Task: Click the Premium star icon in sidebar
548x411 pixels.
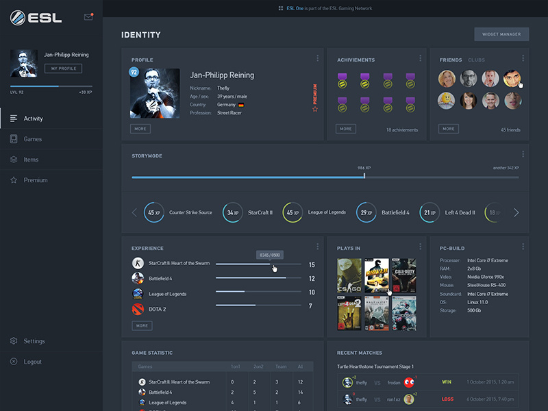Action: tap(14, 180)
